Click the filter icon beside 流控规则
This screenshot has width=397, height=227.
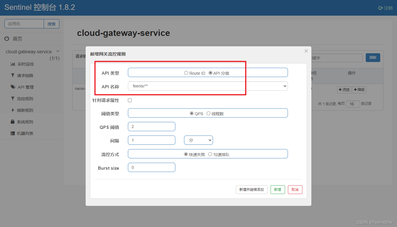(x=12, y=98)
